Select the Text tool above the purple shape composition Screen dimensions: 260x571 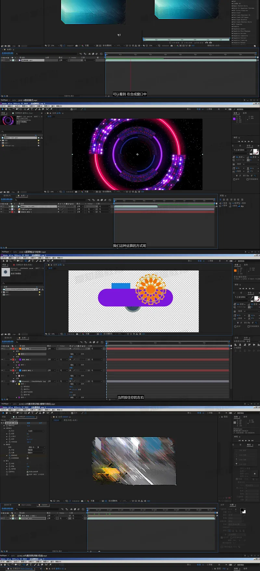[x=32, y=261]
